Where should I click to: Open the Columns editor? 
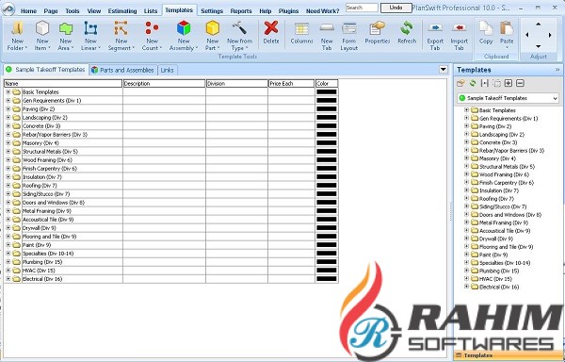click(301, 33)
